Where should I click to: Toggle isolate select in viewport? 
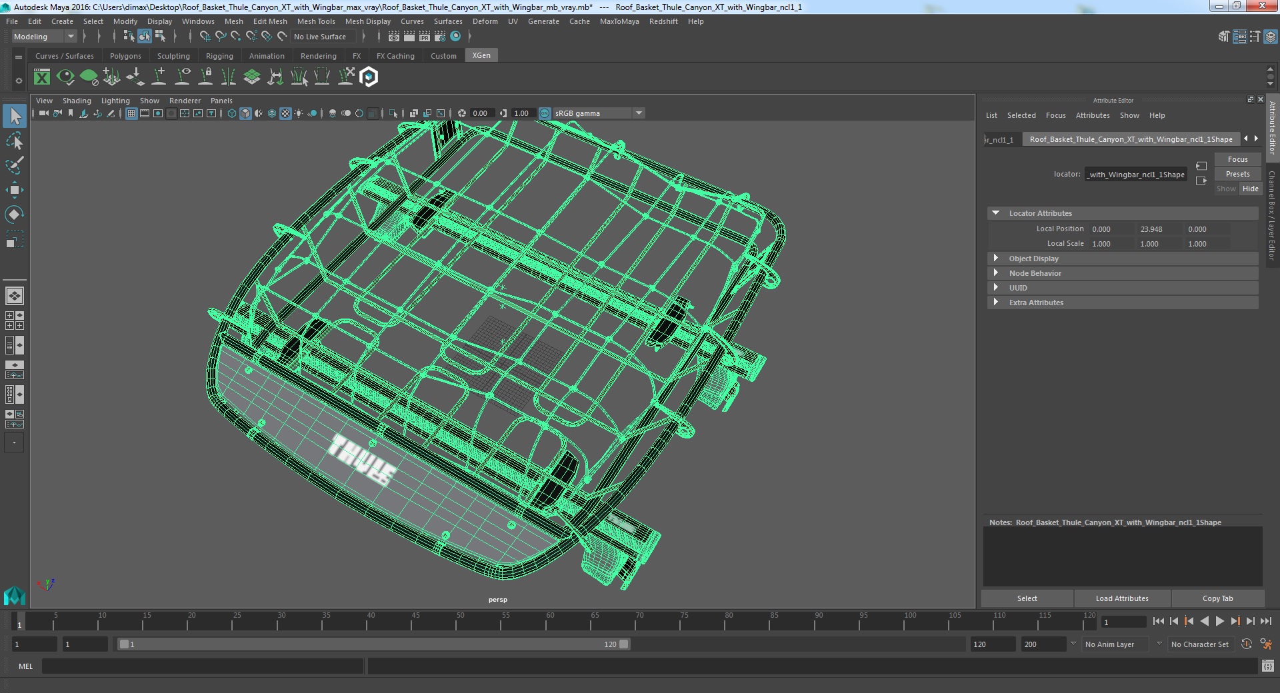click(x=393, y=113)
